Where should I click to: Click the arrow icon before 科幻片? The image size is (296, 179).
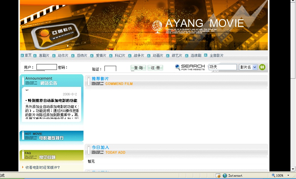point(111,56)
